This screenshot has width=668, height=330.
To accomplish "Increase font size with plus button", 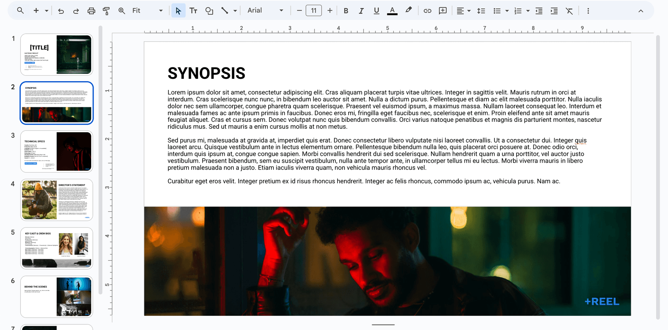I will point(330,11).
